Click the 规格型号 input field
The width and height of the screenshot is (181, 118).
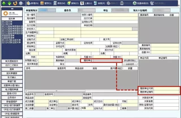[x=115, y=98]
